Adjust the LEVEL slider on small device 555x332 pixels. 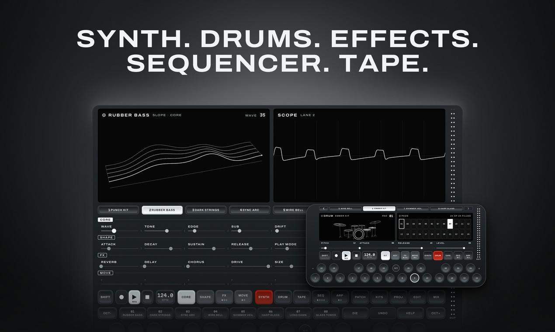[464, 248]
